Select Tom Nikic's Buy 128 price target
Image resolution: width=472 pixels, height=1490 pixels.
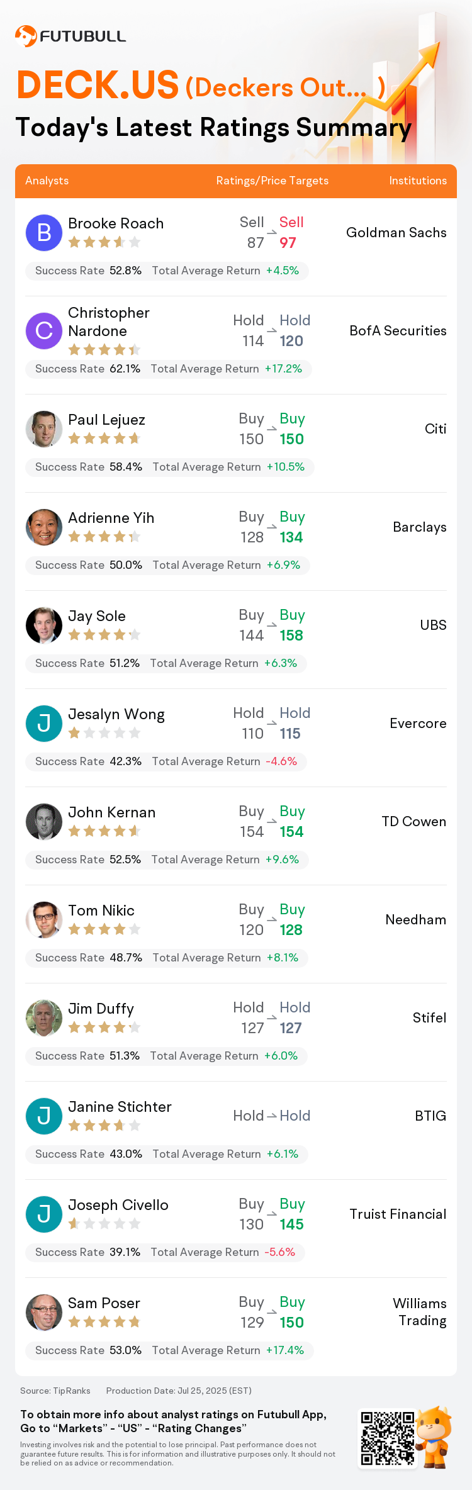click(291, 920)
